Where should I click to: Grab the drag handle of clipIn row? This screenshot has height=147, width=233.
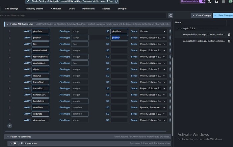pos(9,69)
